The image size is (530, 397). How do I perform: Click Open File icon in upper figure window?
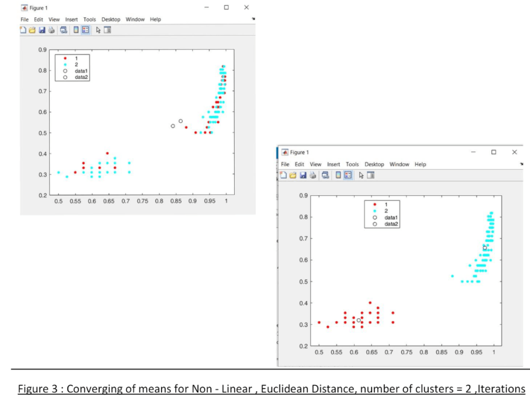click(x=32, y=30)
